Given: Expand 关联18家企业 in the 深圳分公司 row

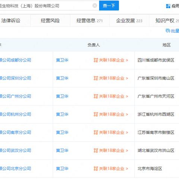Looking at the screenshot, I should (x=113, y=78).
